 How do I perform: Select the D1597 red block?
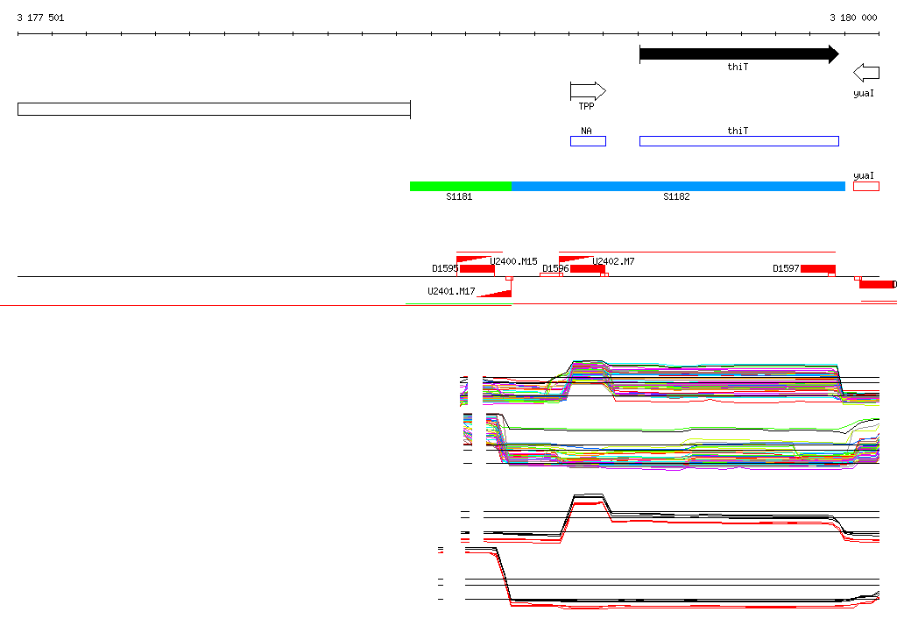[x=817, y=269]
